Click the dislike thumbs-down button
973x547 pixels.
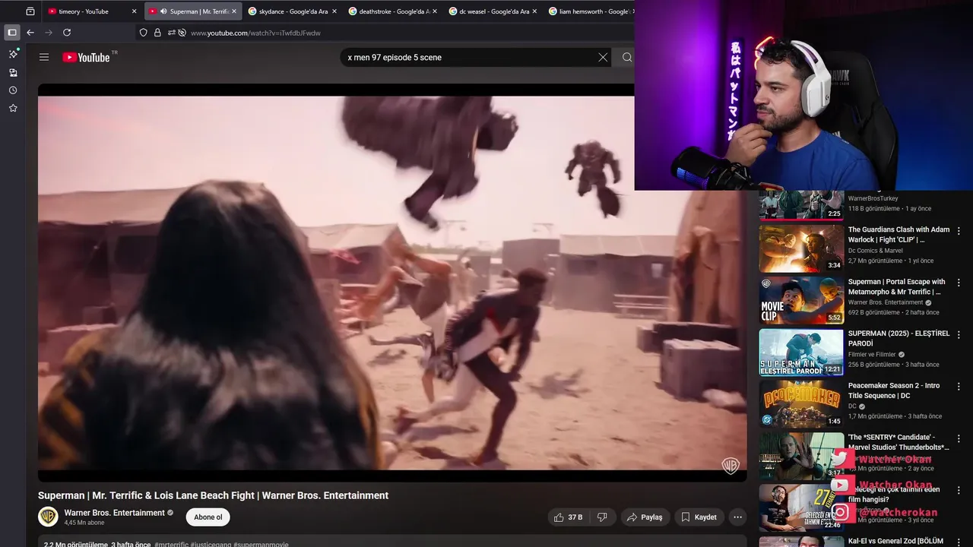601,517
